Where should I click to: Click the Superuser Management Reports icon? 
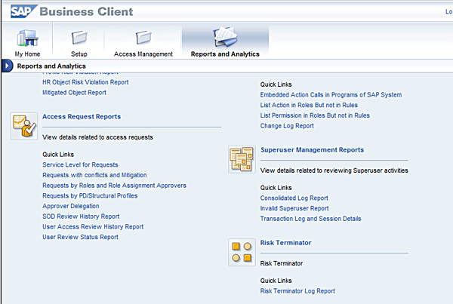(x=242, y=159)
